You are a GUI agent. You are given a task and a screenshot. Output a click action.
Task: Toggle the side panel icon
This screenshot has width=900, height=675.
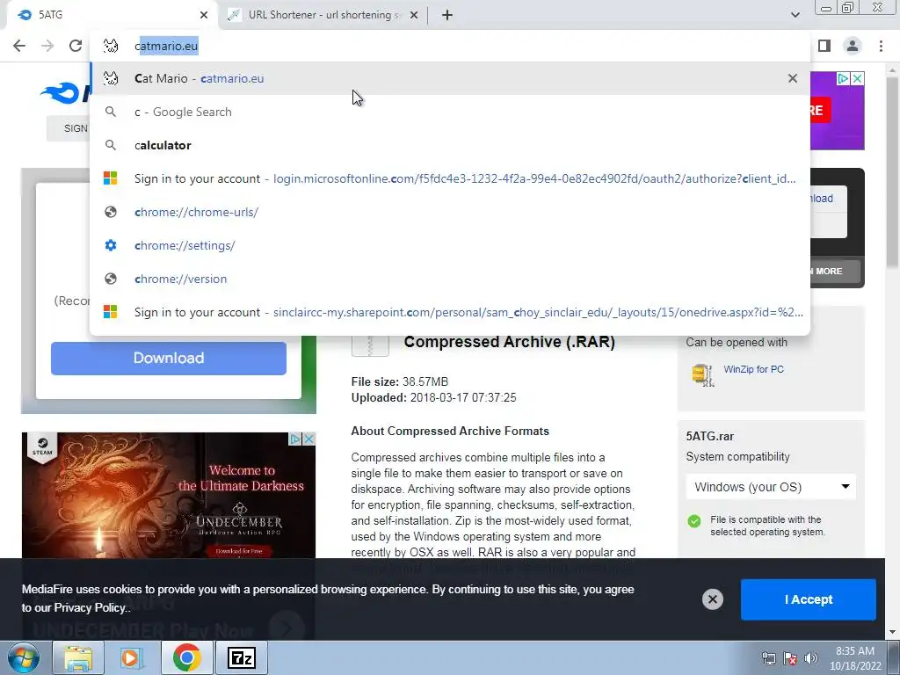tap(824, 46)
